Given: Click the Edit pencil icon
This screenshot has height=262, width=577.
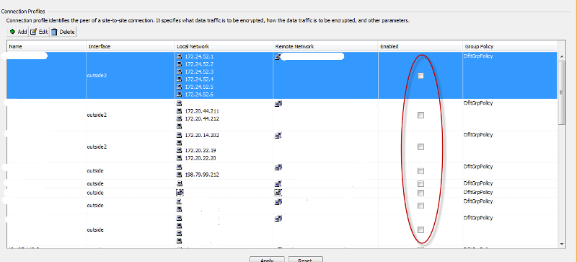Looking at the screenshot, I should point(33,32).
